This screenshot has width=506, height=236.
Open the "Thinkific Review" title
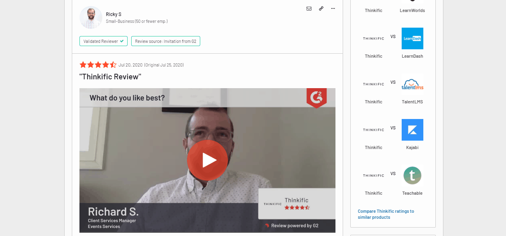[110, 77]
